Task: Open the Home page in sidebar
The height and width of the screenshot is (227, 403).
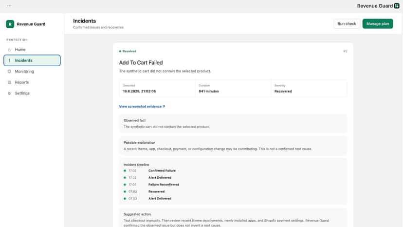Action: point(32,49)
